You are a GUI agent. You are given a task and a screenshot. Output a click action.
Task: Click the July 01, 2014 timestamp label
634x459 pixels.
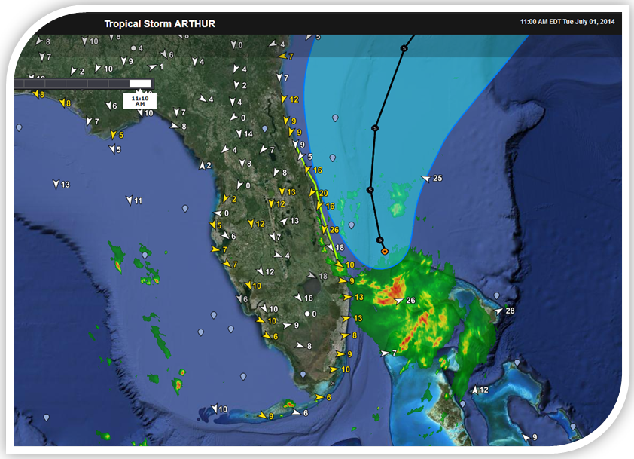pos(568,22)
